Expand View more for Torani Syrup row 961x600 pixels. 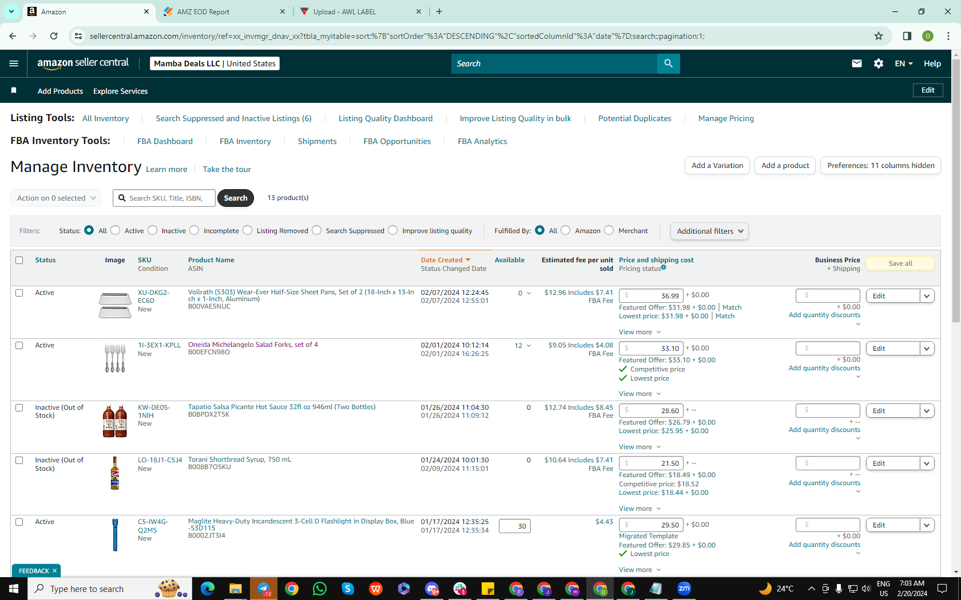pos(640,509)
